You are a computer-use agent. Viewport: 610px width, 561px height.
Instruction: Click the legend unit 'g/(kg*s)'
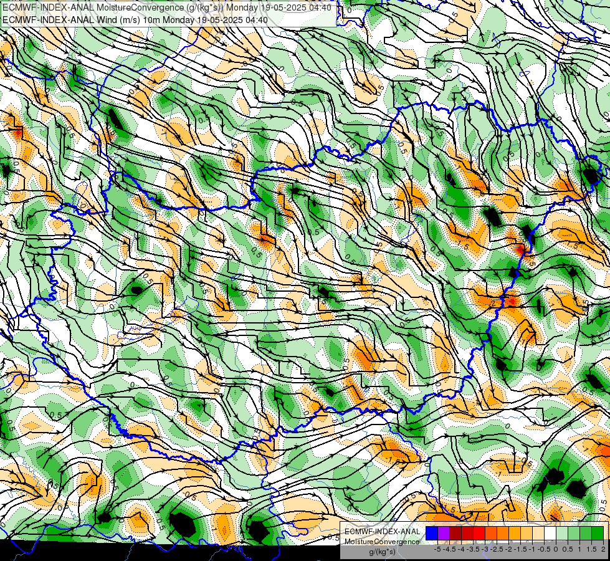click(382, 552)
